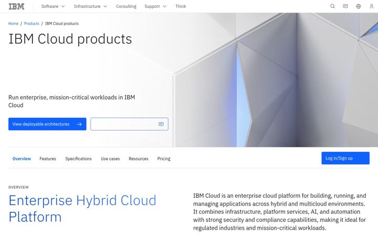Open the user profile icon
The image size is (378, 236).
372,6
